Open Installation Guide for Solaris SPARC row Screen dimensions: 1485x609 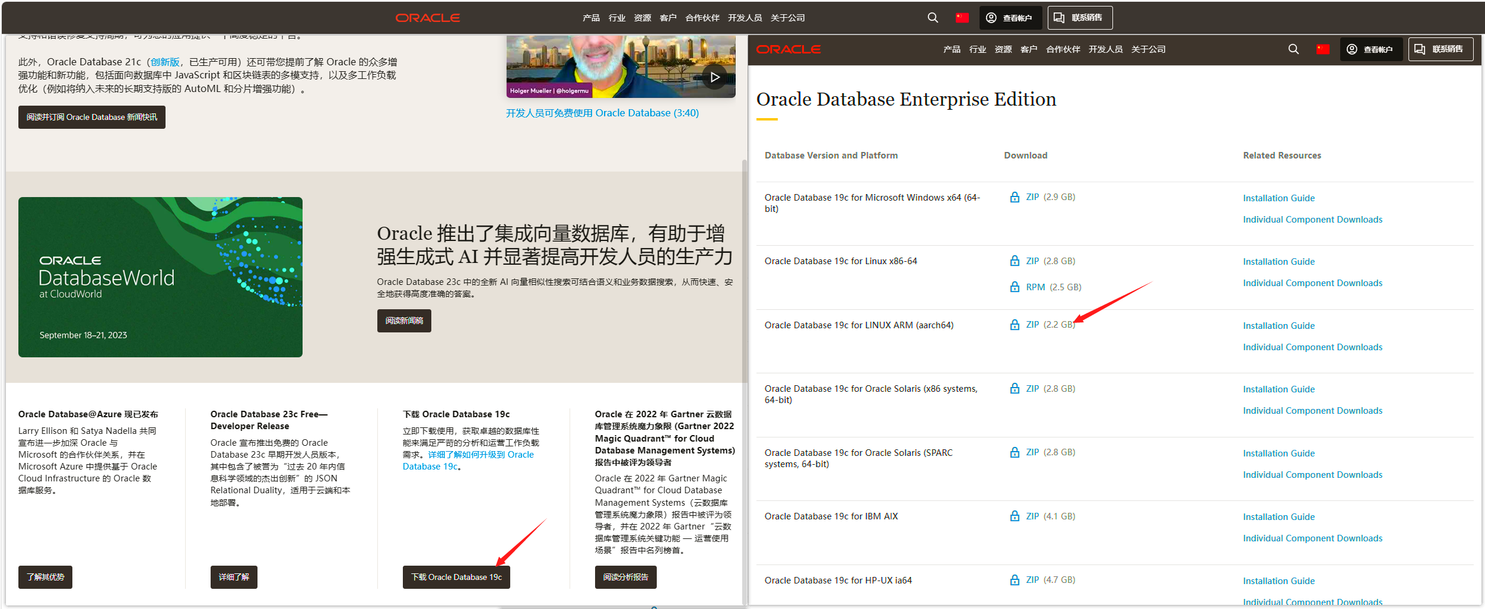coord(1279,453)
